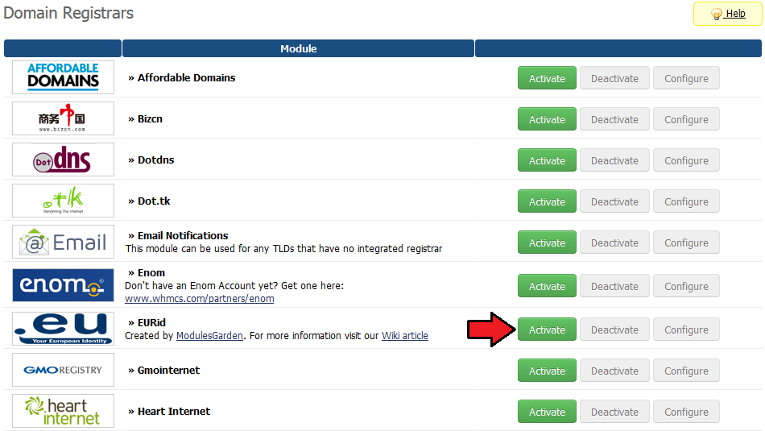765x431 pixels.
Task: Configure the Email Notifications module
Action: tap(686, 242)
